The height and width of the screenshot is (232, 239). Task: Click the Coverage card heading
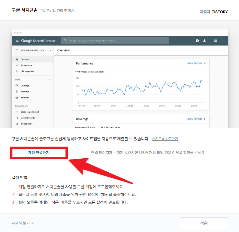(x=82, y=119)
